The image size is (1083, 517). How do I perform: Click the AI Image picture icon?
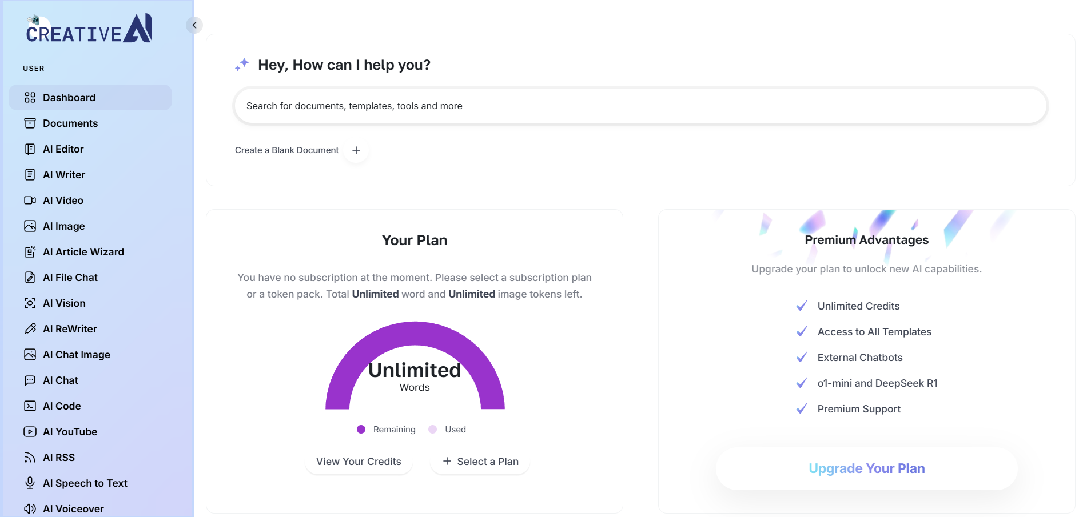(x=30, y=226)
